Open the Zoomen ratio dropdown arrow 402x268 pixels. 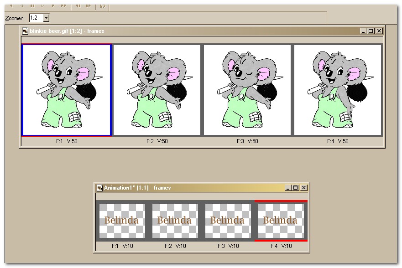[47, 18]
